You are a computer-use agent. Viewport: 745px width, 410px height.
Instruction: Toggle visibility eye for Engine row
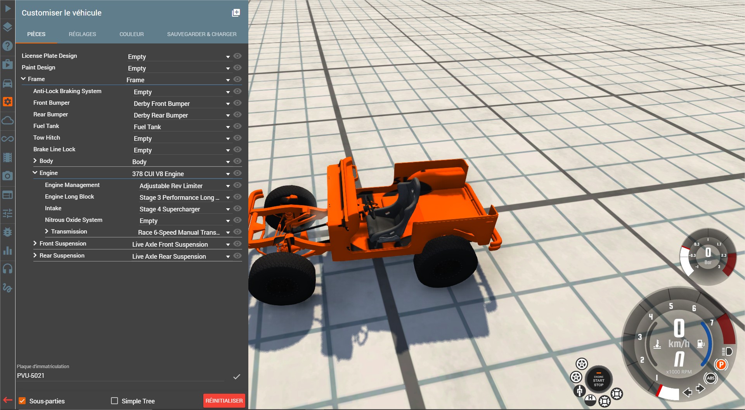(x=238, y=173)
